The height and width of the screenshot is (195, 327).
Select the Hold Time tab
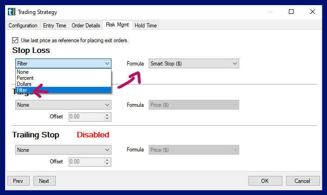point(145,26)
